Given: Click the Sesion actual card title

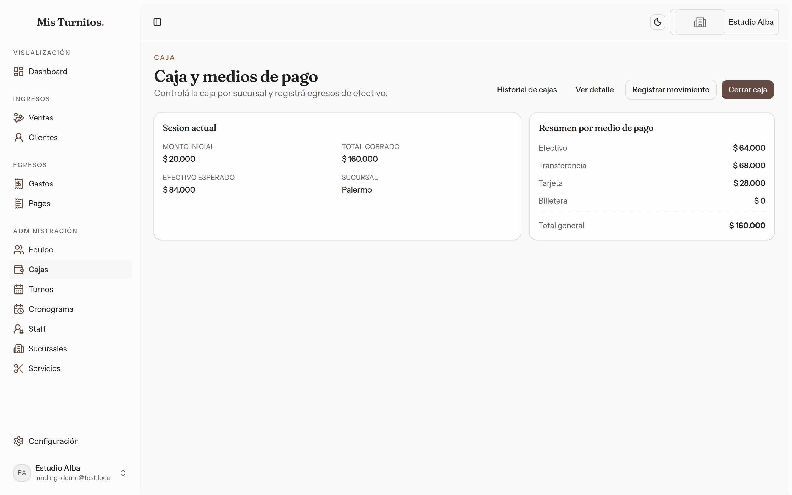Looking at the screenshot, I should [189, 128].
